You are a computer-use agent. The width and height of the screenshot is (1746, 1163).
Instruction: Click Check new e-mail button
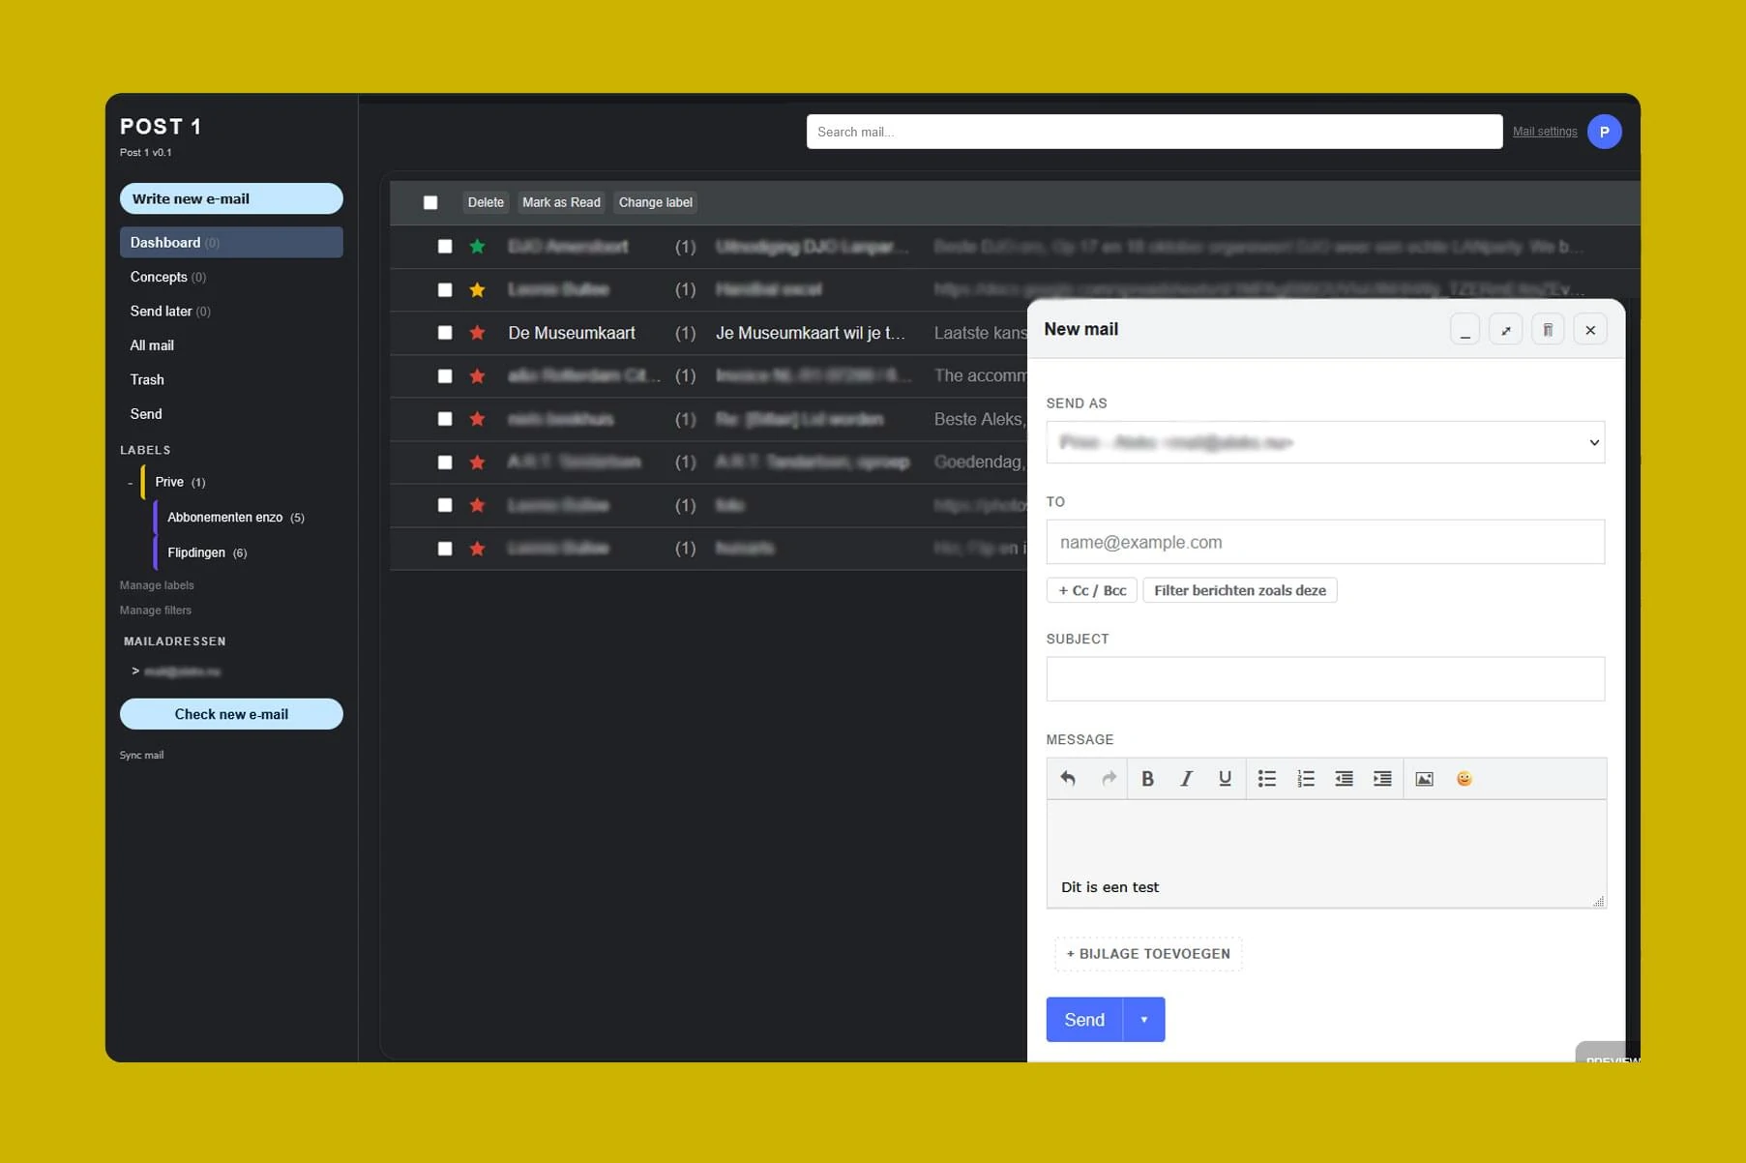231,714
